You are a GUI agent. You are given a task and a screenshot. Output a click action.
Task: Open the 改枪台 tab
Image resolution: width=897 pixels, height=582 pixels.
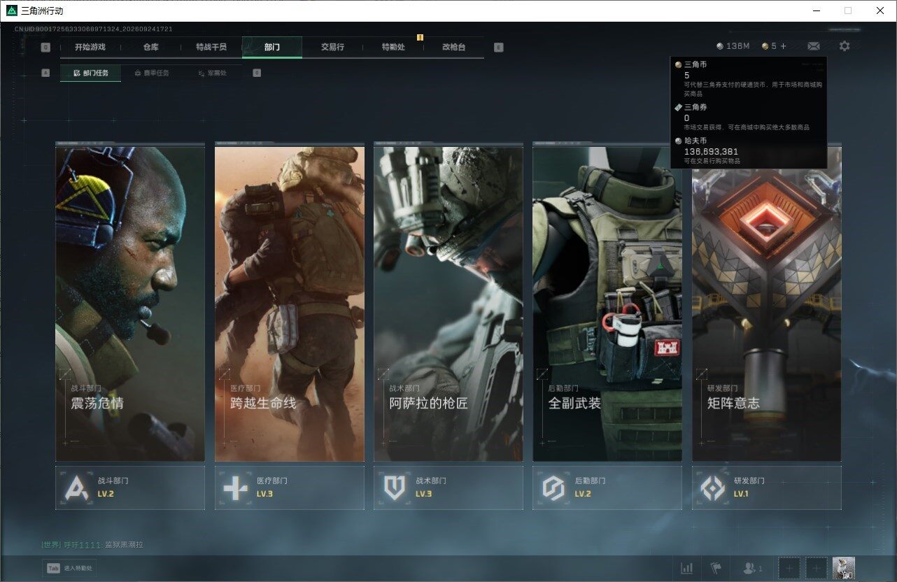(x=453, y=47)
